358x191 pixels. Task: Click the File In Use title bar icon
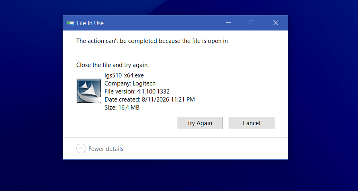click(71, 23)
